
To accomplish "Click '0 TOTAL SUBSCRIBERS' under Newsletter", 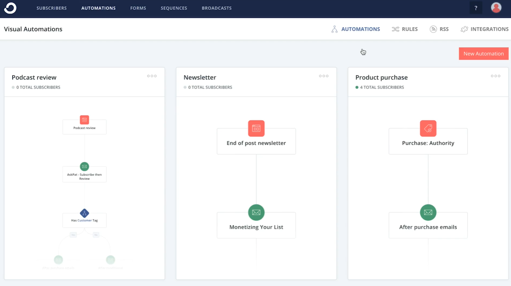I will (x=210, y=88).
